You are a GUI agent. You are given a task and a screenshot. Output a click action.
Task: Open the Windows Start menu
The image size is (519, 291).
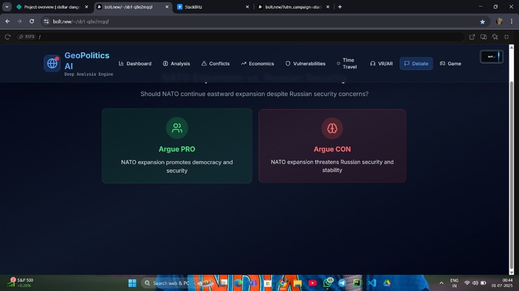click(133, 283)
